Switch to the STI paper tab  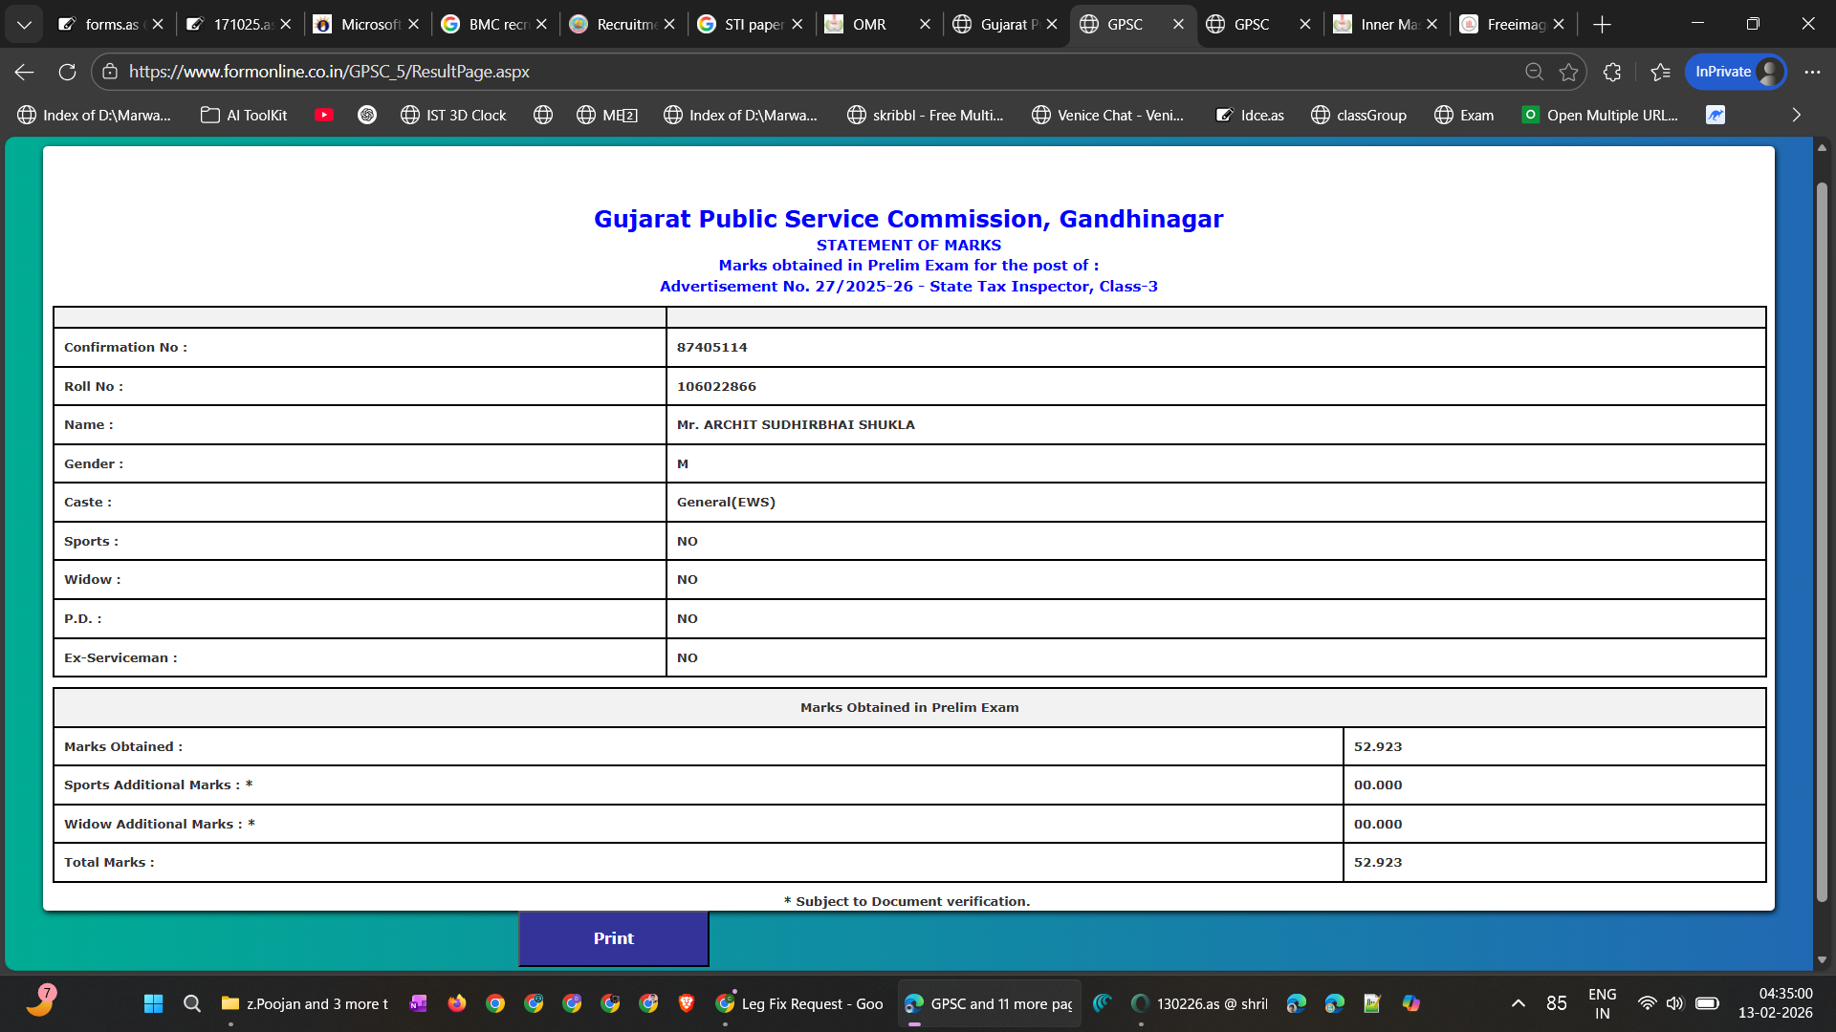pos(753,24)
